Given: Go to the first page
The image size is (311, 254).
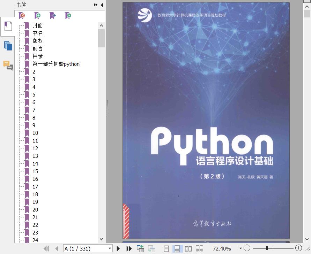Looking at the screenshot, I should [46, 248].
